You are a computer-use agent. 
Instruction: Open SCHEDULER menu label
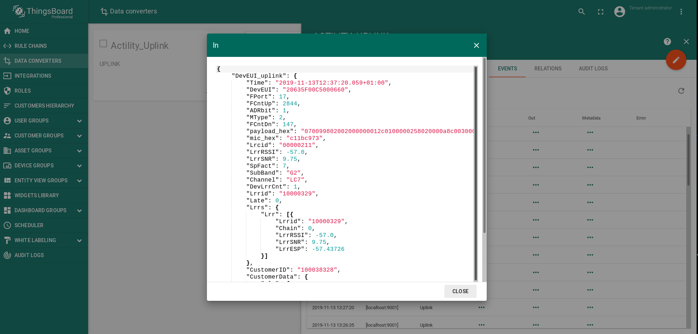point(29,225)
